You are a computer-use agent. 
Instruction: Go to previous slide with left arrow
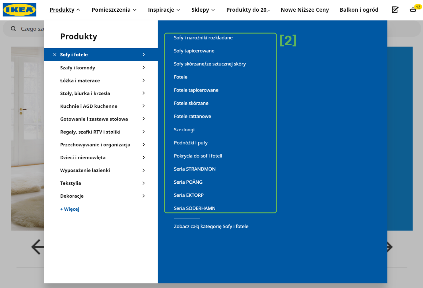[x=37, y=247]
